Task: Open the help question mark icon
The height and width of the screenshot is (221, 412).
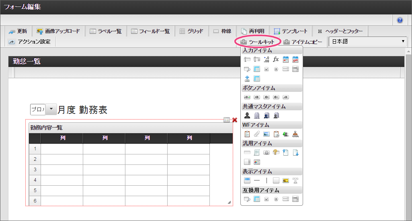Action: point(400,20)
